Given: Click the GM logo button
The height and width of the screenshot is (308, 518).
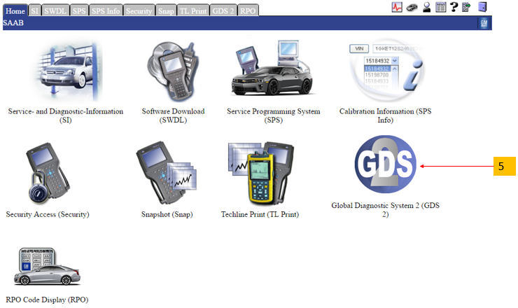Looking at the screenshot, I should [x=484, y=24].
